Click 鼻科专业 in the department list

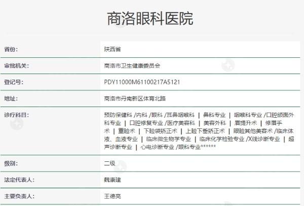click(x=214, y=115)
